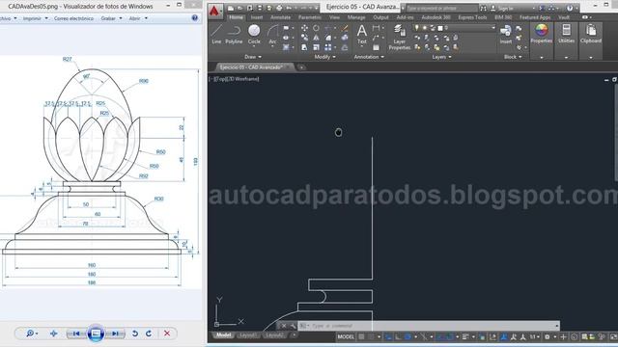Expand the Modify panel dropdown

(325, 57)
